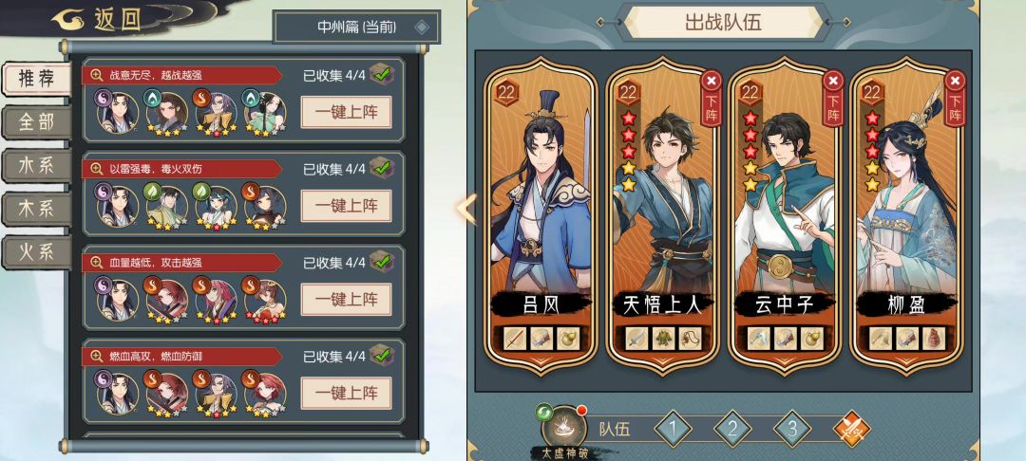Click the orange crossed-swords team icon
The height and width of the screenshot is (461, 1026).
coord(851,429)
